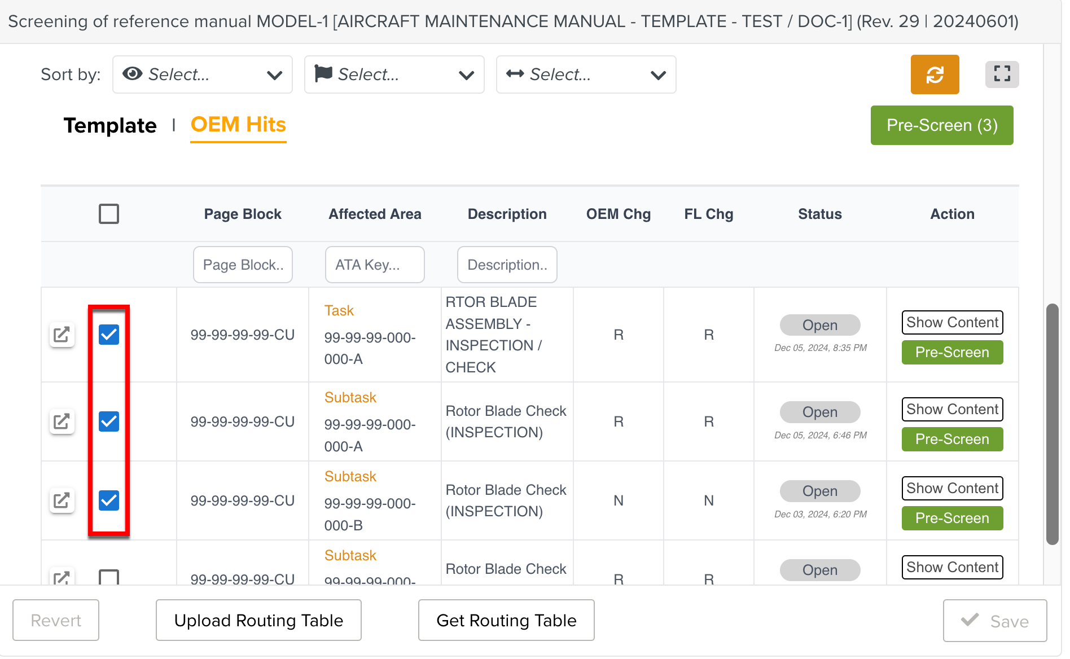Open external link icon for subtask 000-B row
The image size is (1070, 659).
click(x=62, y=500)
